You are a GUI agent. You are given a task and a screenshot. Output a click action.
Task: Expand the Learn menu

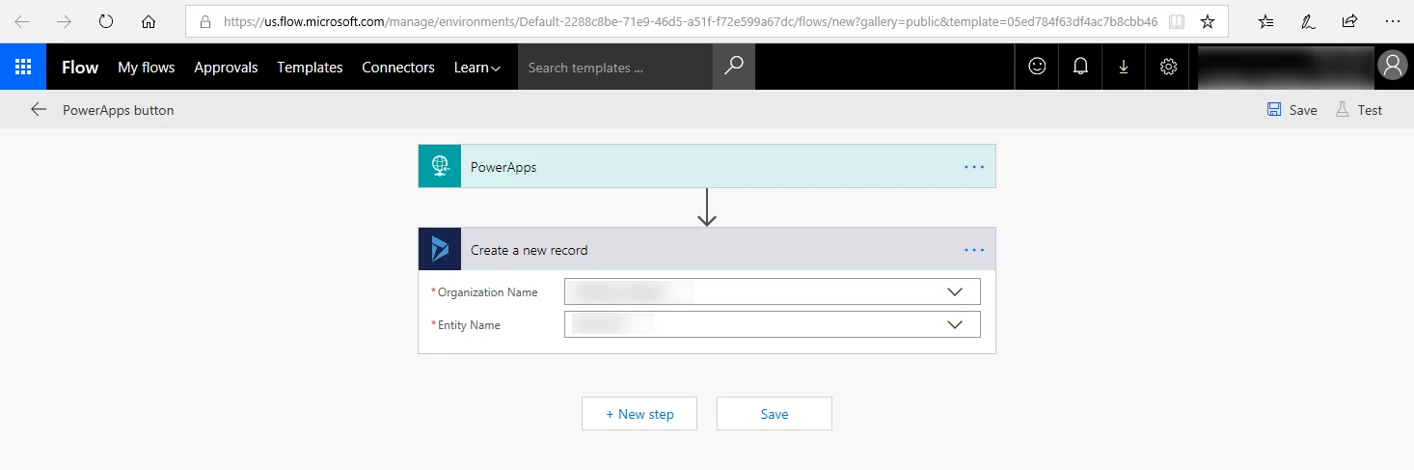(477, 68)
